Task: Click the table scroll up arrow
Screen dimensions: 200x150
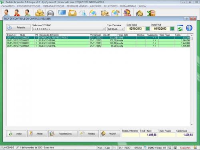Action: point(192,35)
